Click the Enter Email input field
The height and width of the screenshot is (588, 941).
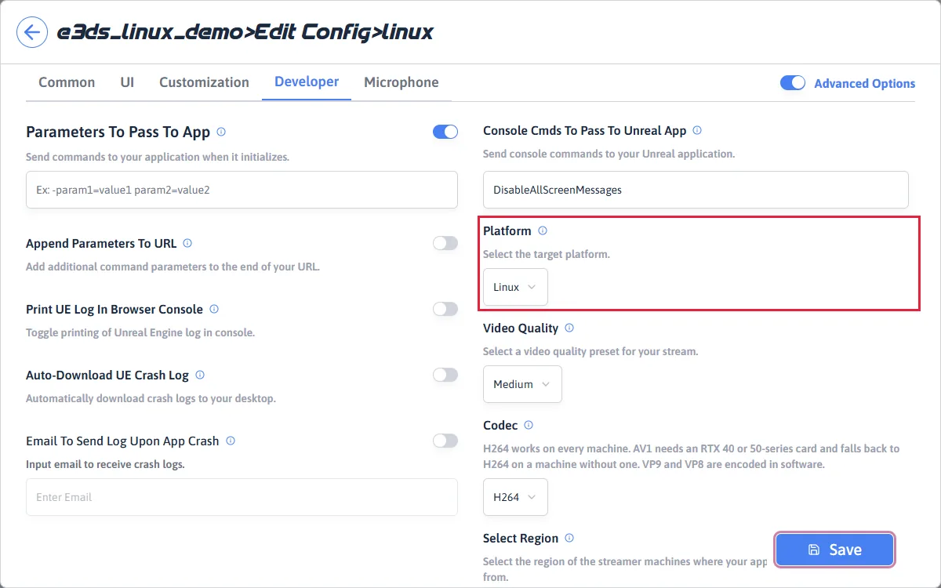coord(242,497)
